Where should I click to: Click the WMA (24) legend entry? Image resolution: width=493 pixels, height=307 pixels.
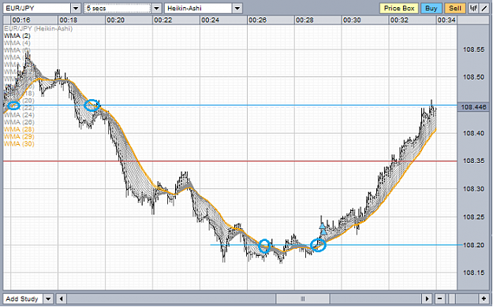click(19, 115)
